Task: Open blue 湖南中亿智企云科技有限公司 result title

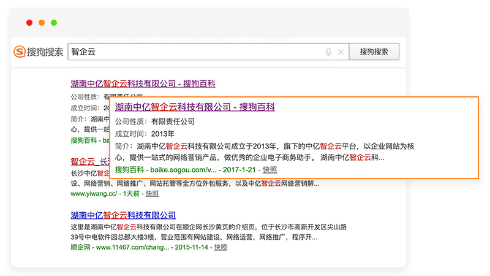Action: click(123, 215)
